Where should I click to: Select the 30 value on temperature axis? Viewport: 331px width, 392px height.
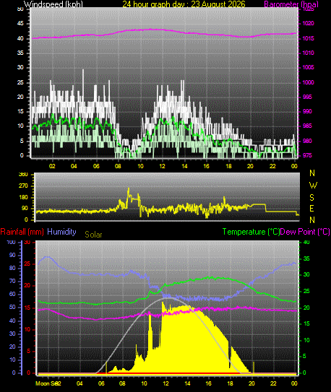[306, 274]
